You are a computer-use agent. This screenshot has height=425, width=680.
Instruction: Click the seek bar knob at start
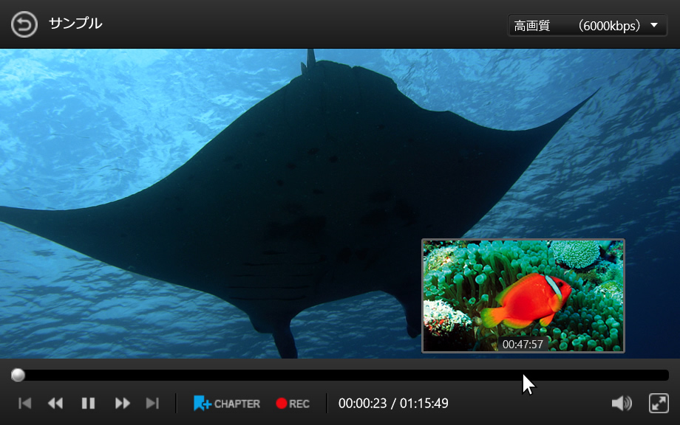click(18, 375)
